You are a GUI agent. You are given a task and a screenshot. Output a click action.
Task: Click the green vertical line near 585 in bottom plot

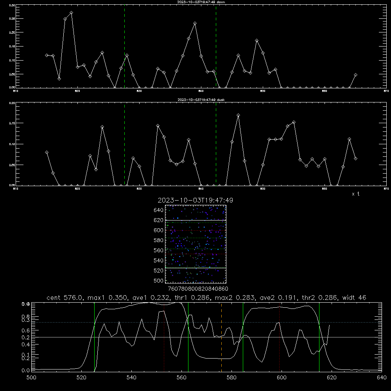click(x=243, y=337)
